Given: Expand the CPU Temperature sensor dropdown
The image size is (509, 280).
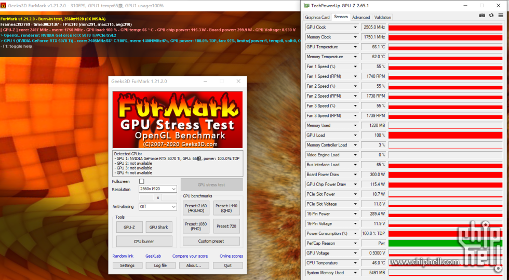Looking at the screenshot, I should pyautogui.click(x=355, y=263).
